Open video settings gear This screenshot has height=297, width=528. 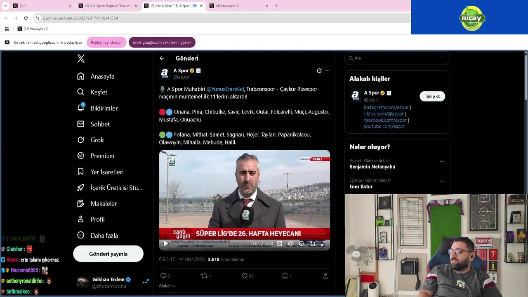coord(301,243)
